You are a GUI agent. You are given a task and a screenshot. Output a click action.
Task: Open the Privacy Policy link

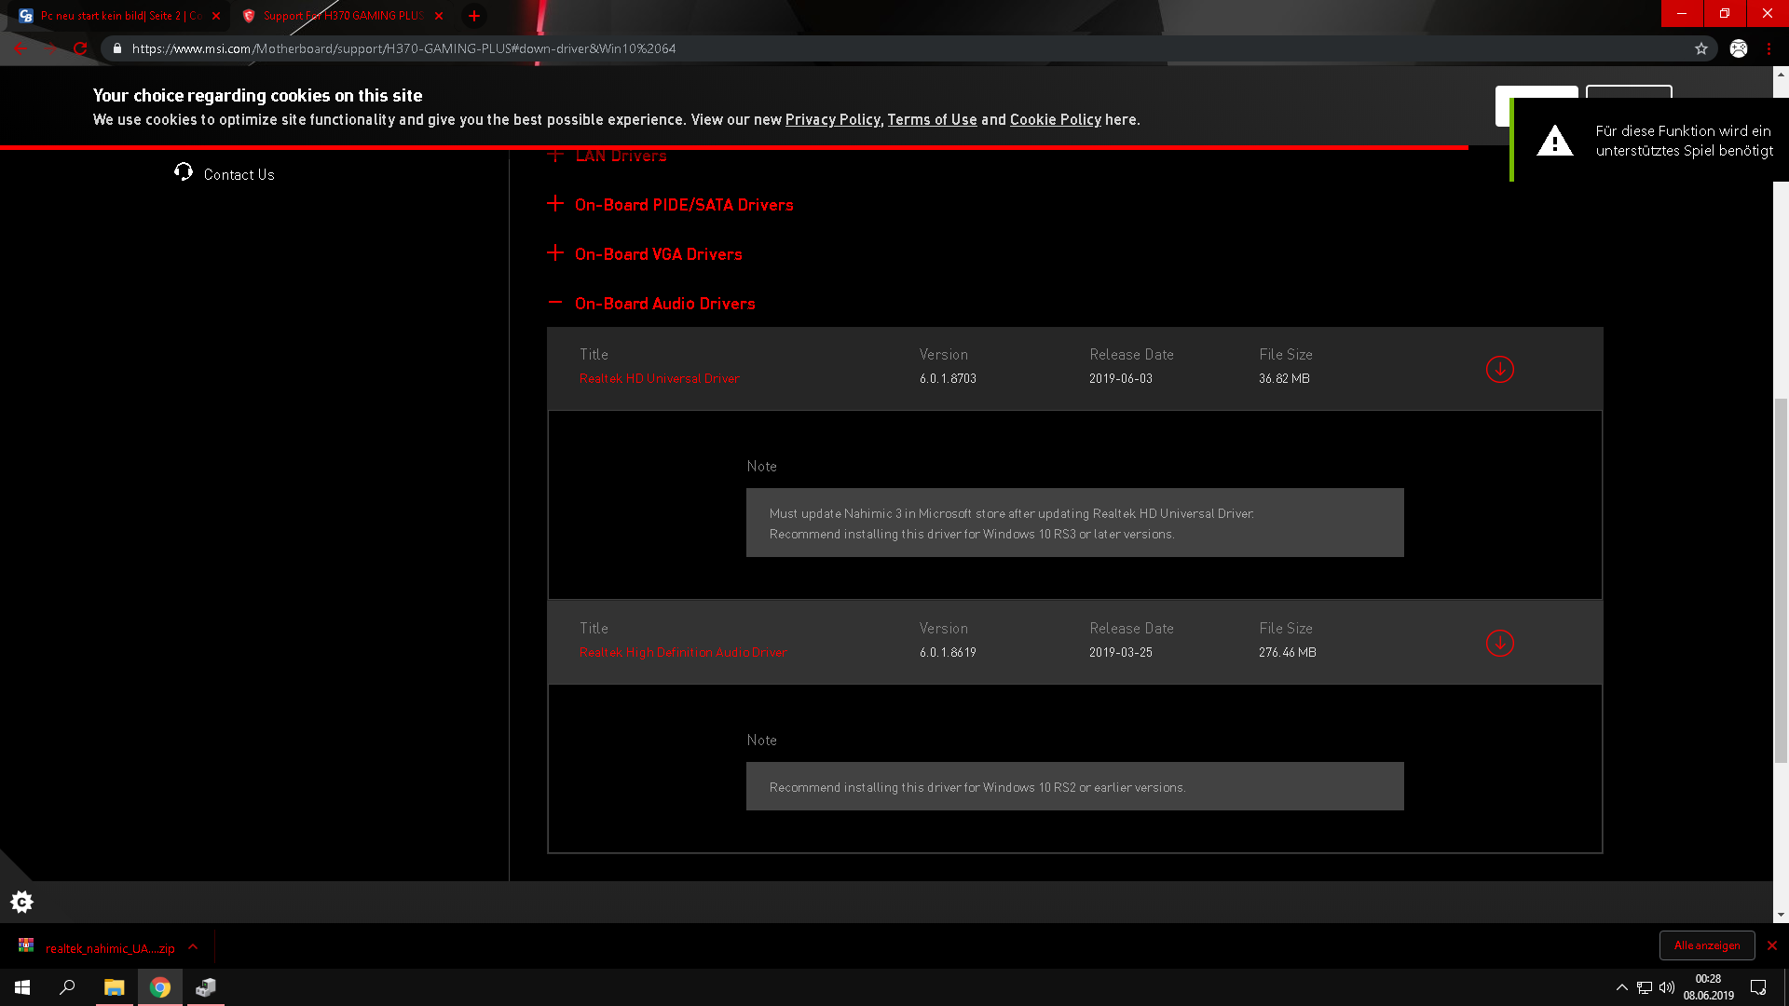832,119
